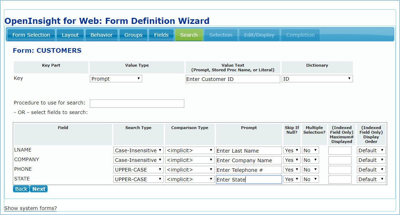Click the Enter State prompt field
Image resolution: width=400 pixels, height=215 pixels.
tap(249, 180)
